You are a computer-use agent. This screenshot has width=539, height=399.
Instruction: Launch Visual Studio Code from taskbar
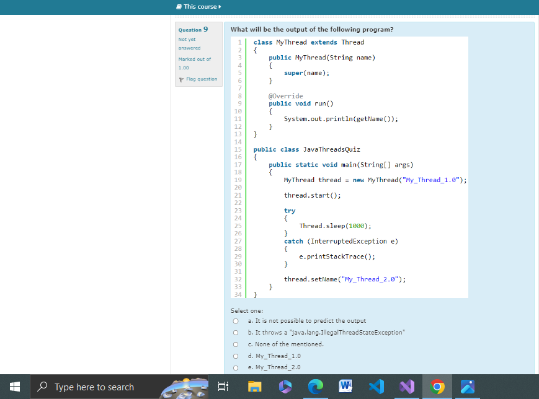tap(376, 387)
